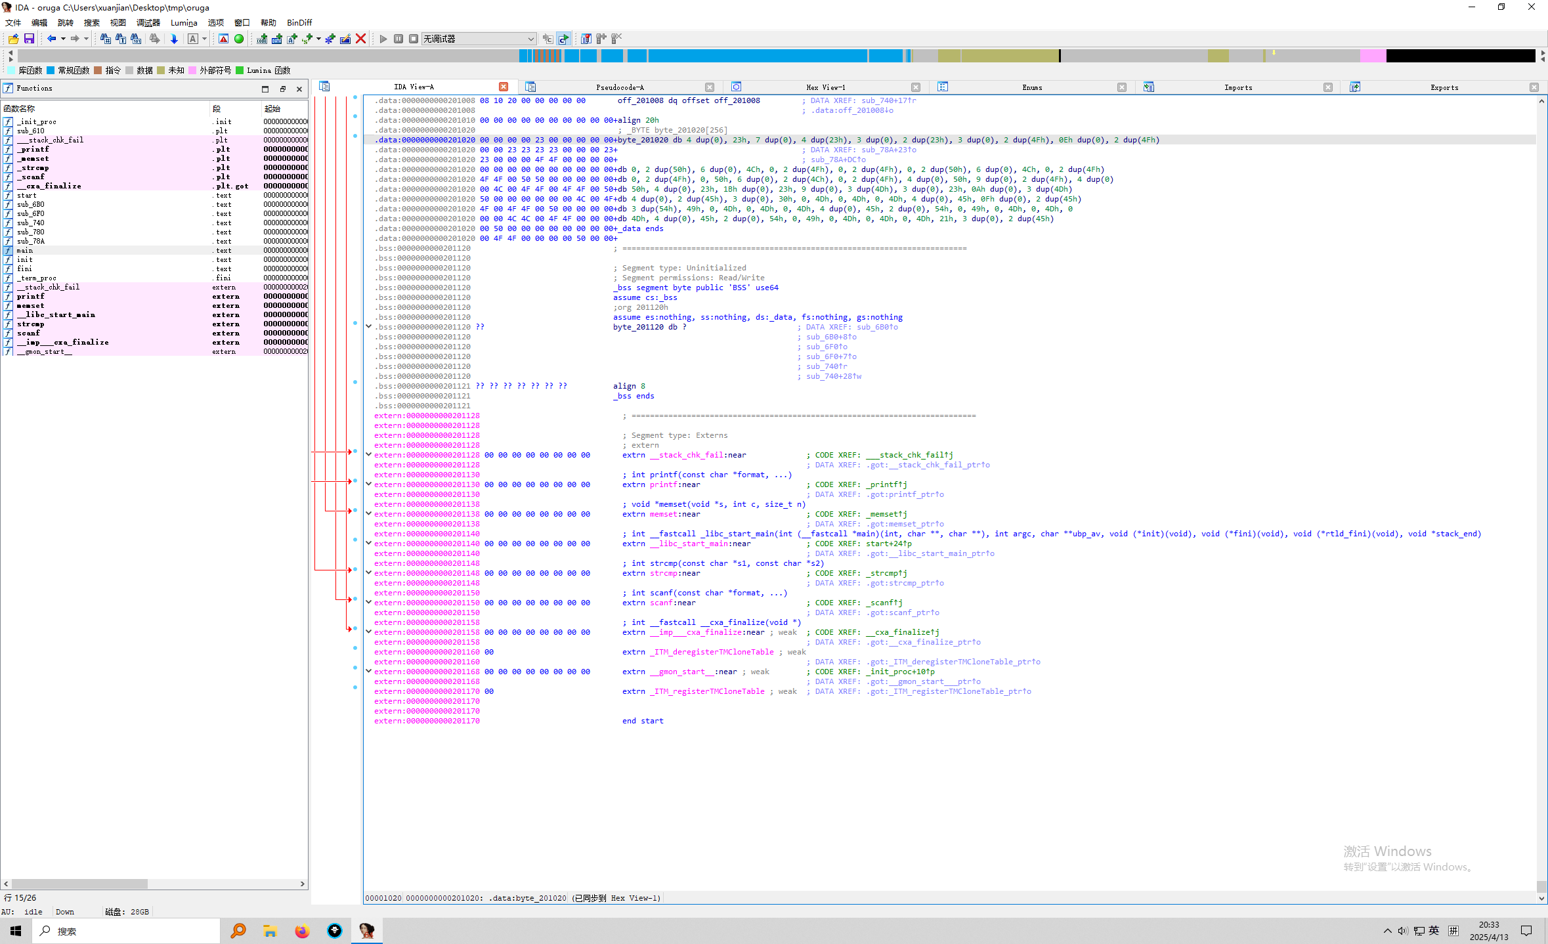The image size is (1548, 944).
Task: Click the add CODE cross-reference icon
Action: [x=262, y=39]
